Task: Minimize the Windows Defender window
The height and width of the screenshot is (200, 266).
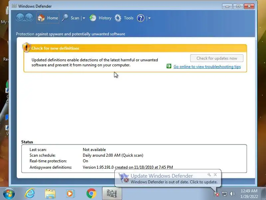Action: click(x=227, y=6)
